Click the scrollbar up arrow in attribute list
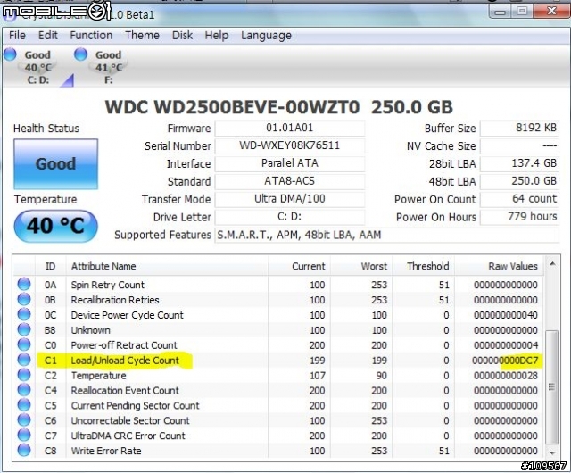The image size is (571, 473). (552, 263)
